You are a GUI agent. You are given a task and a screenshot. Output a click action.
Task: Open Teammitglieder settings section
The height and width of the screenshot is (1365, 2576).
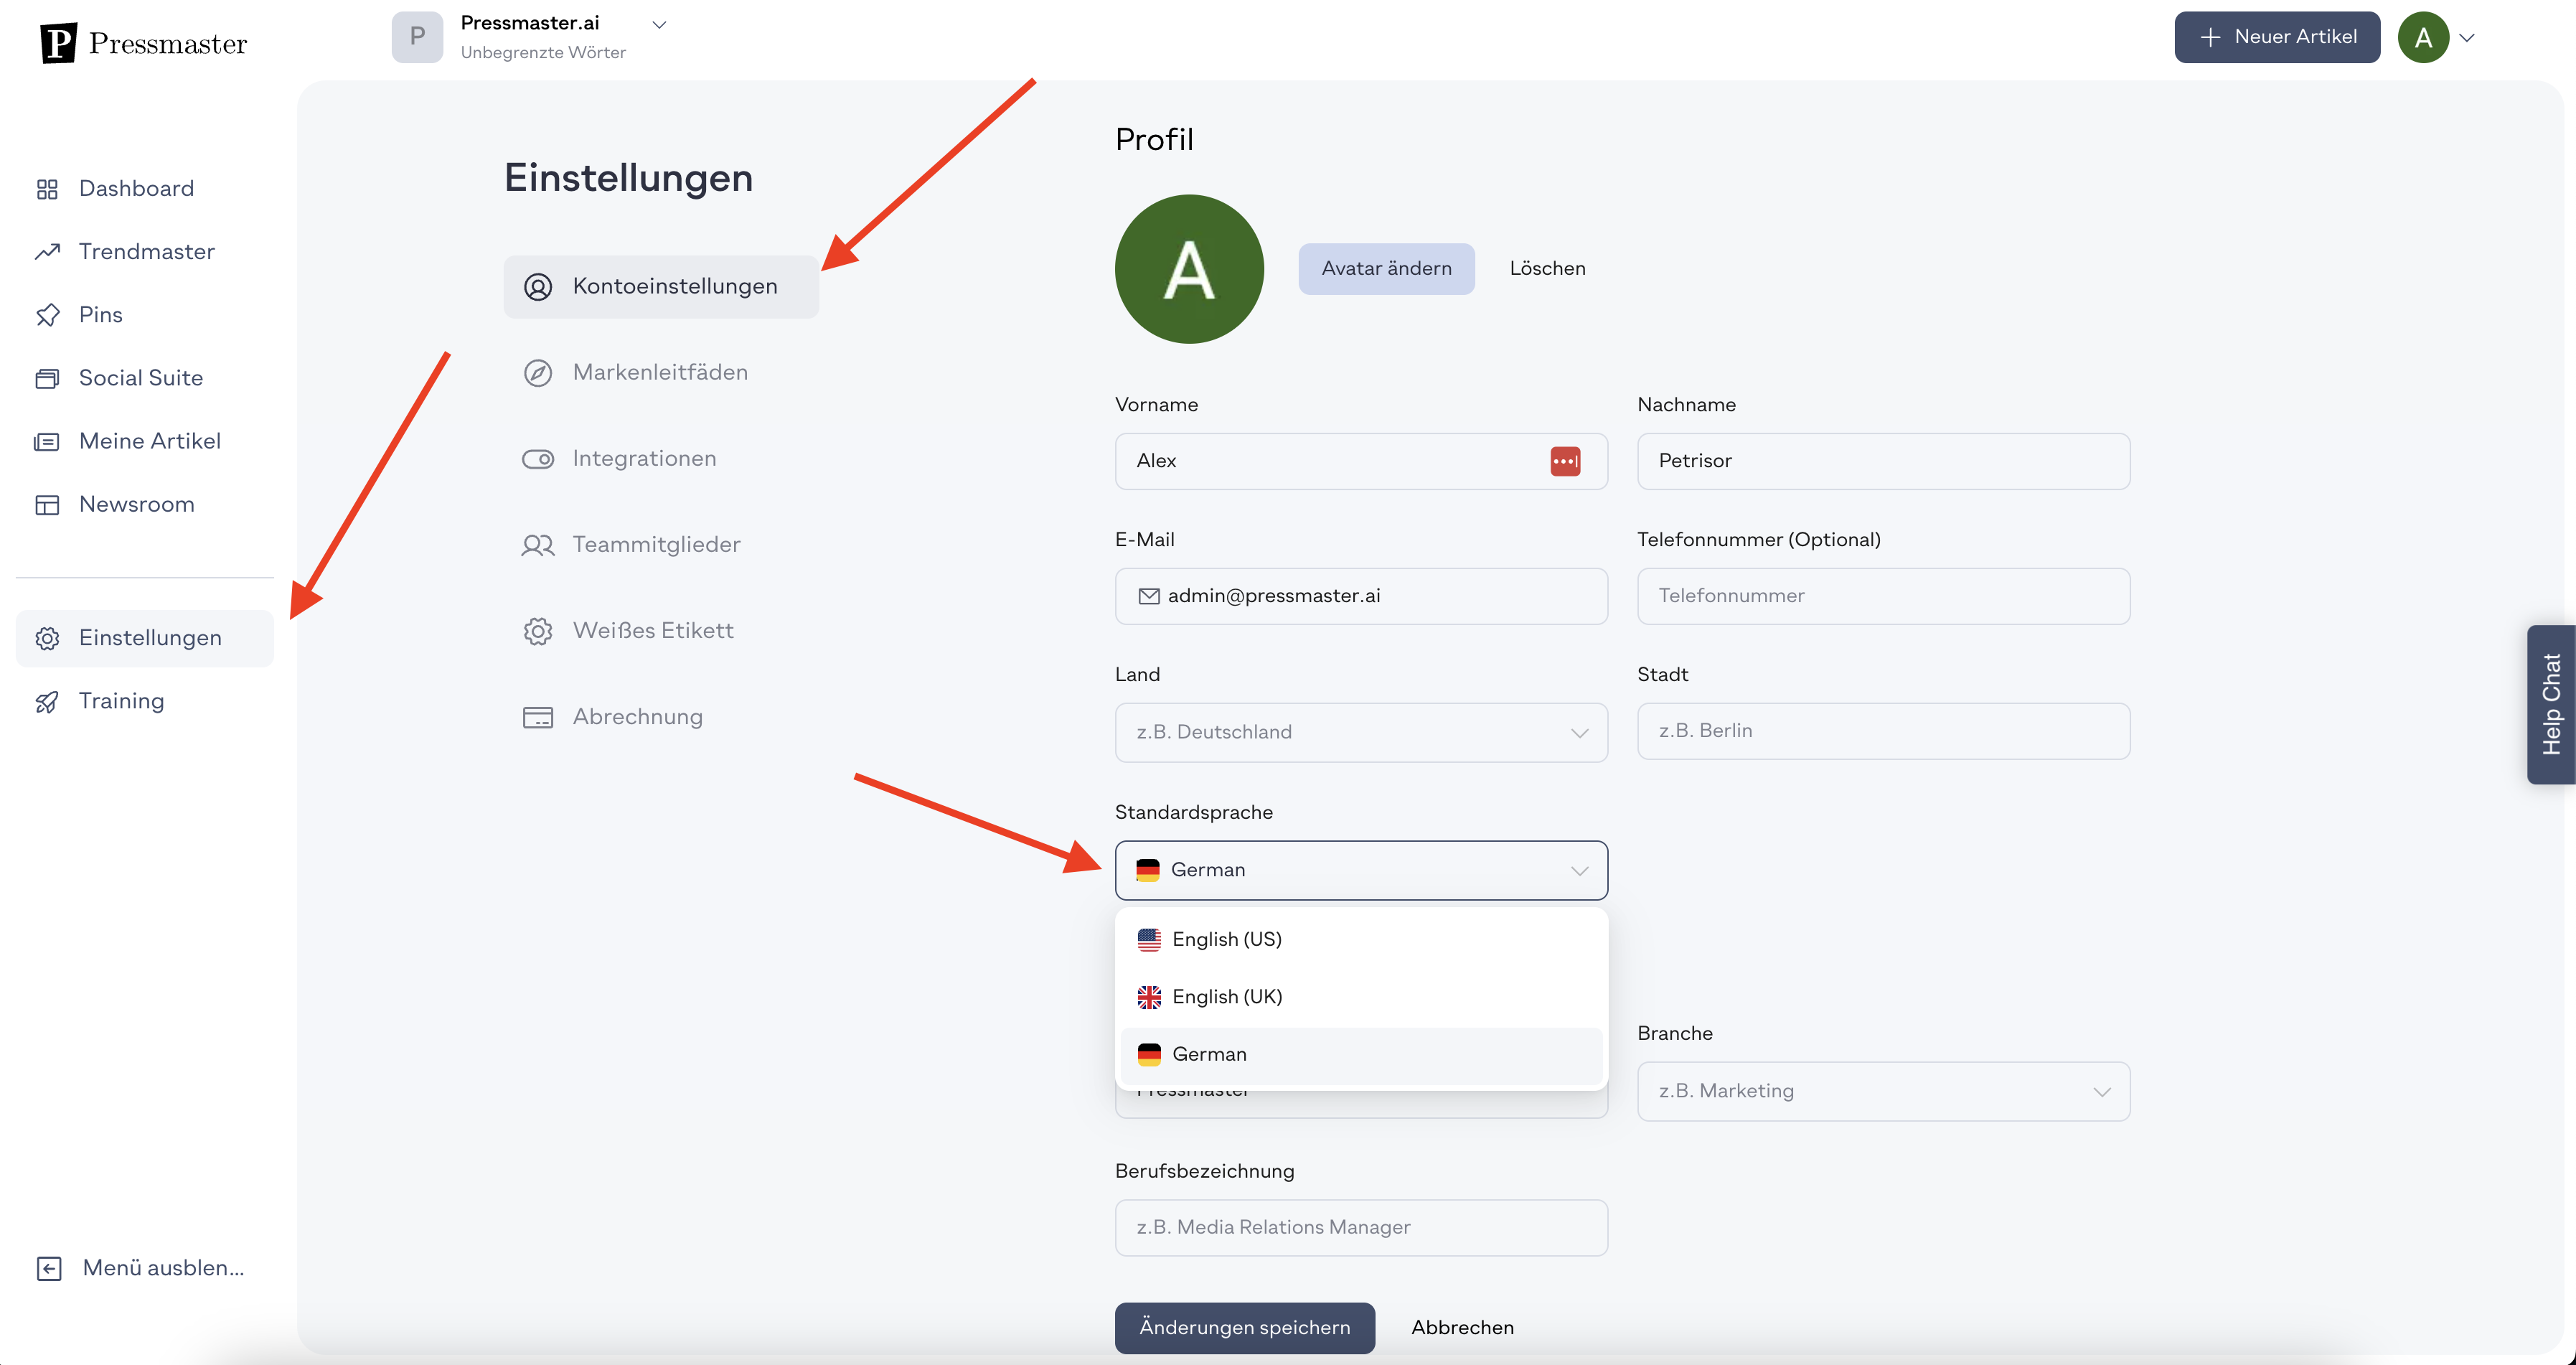[x=661, y=545]
